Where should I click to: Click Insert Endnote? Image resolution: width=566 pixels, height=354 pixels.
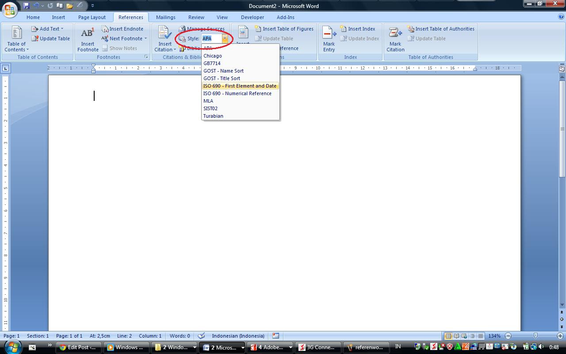point(122,29)
